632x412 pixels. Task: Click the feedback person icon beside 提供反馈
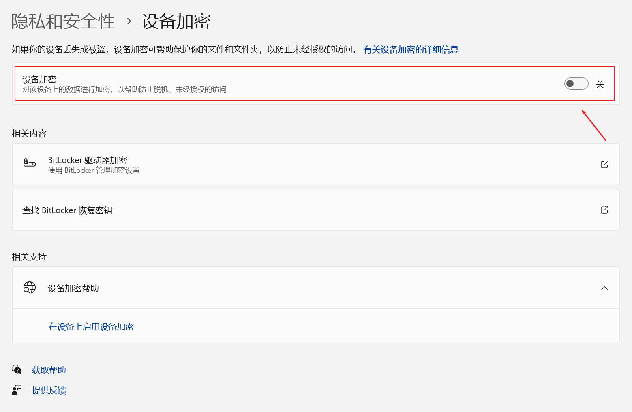tap(17, 389)
